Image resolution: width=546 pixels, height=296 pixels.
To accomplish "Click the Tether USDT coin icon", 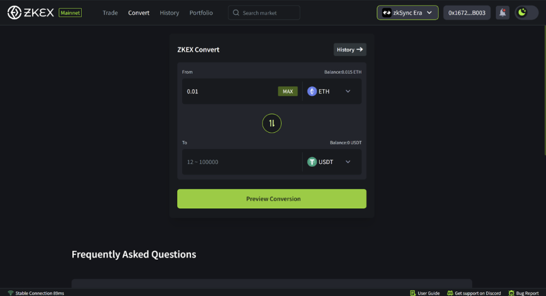I will coord(312,162).
